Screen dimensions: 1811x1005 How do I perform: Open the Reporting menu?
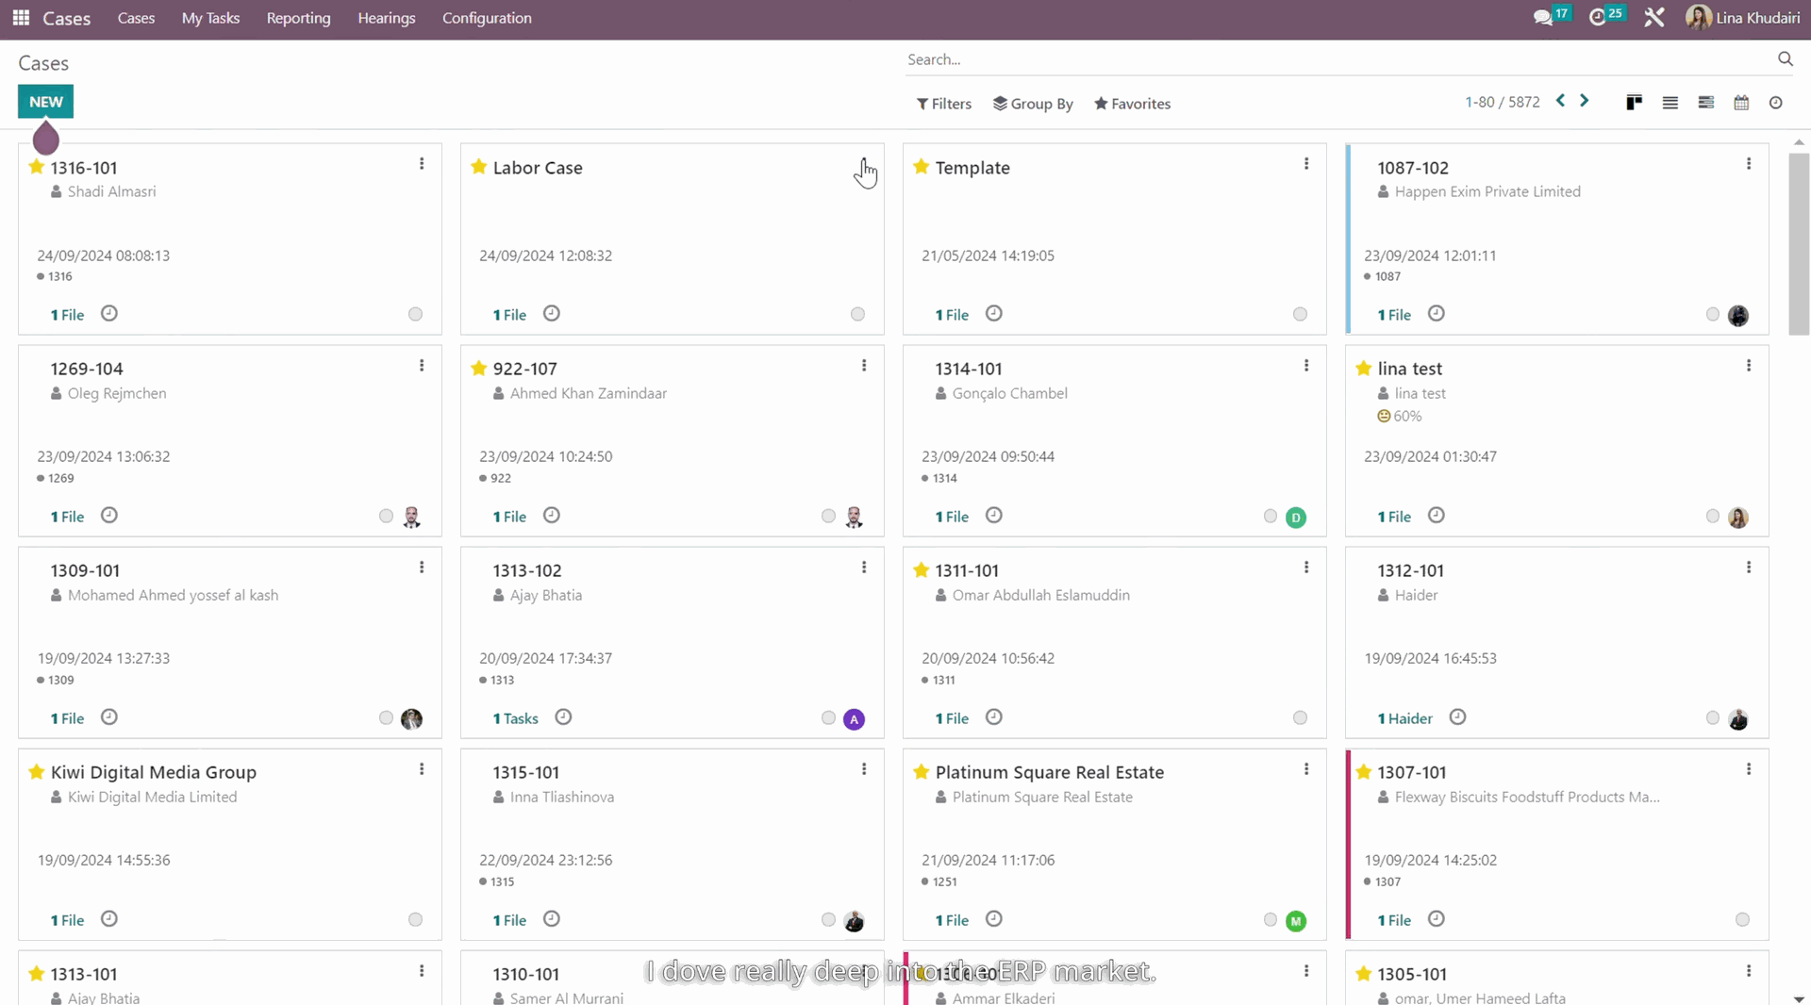[298, 18]
